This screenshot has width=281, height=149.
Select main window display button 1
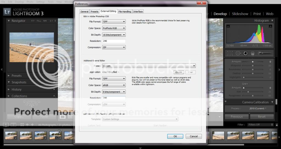pyautogui.click(x=6, y=125)
